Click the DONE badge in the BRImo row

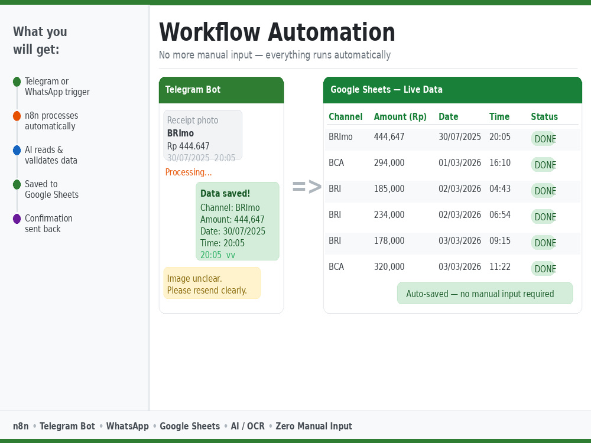545,139
